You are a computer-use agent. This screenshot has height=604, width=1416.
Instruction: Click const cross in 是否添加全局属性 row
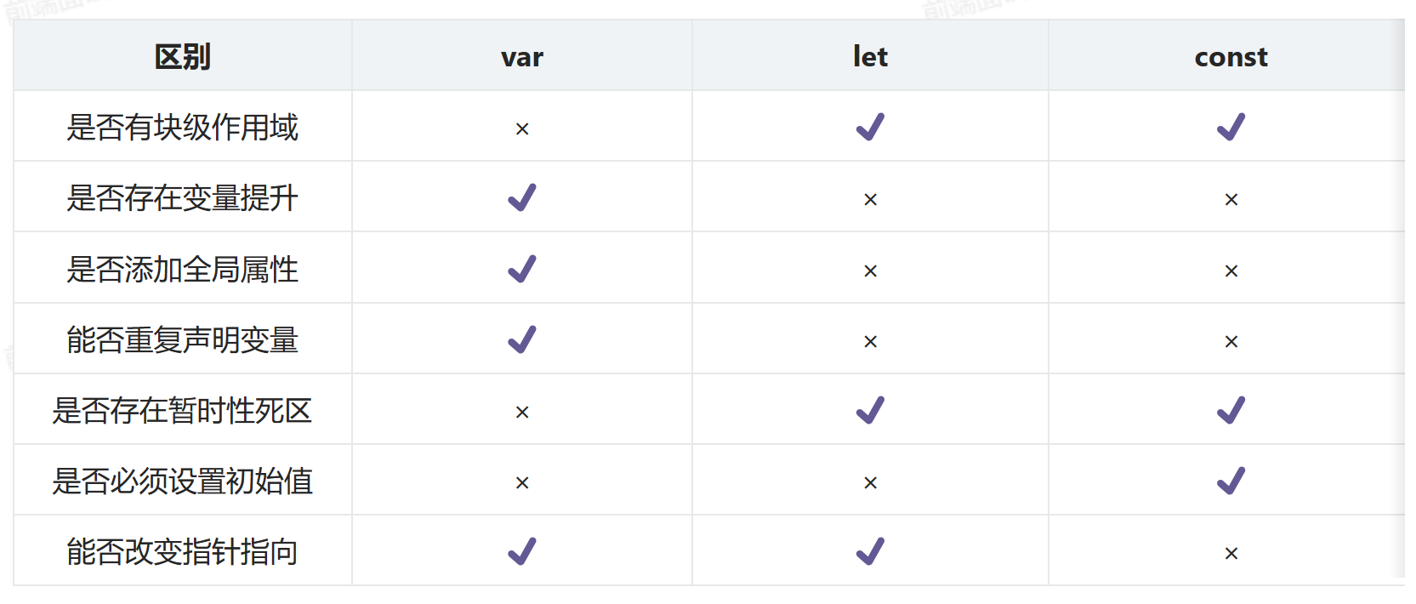pos(1231,271)
